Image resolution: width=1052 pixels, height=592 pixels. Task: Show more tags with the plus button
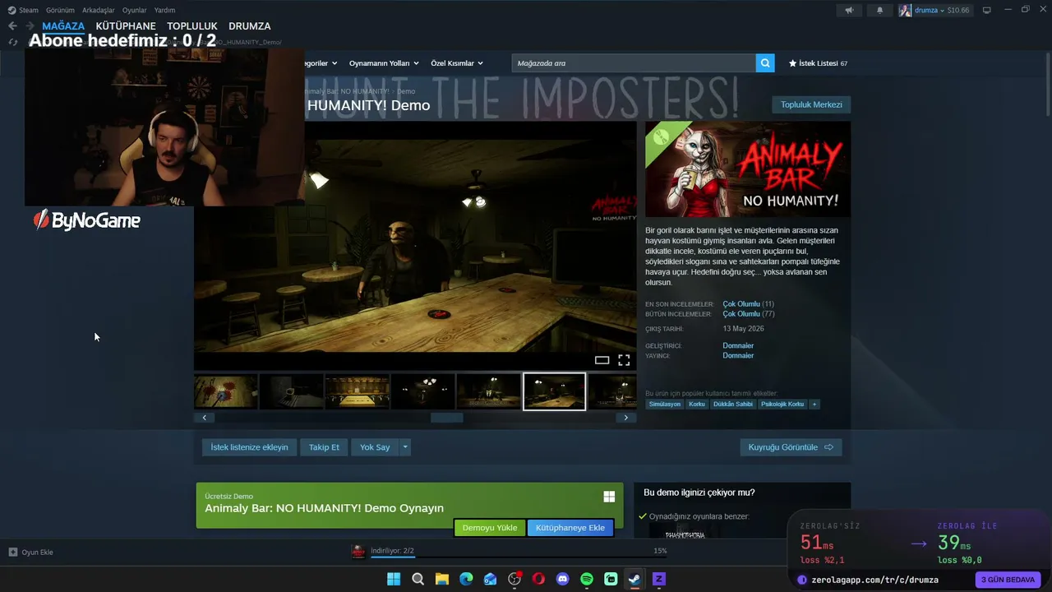coord(814,405)
